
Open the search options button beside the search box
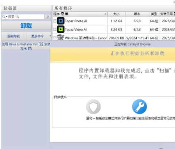(48, 16)
